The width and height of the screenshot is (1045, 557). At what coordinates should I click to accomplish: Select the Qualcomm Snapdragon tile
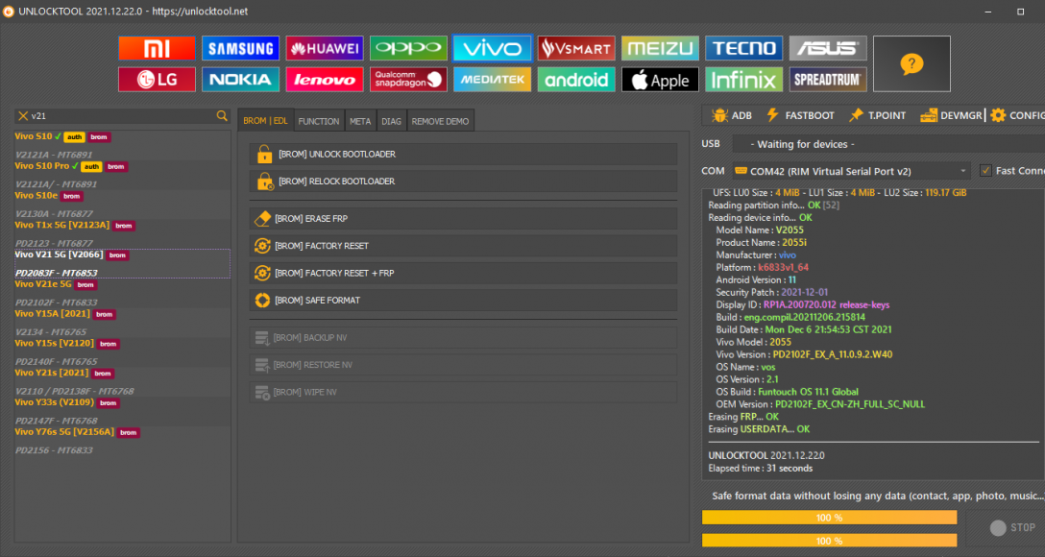[408, 80]
